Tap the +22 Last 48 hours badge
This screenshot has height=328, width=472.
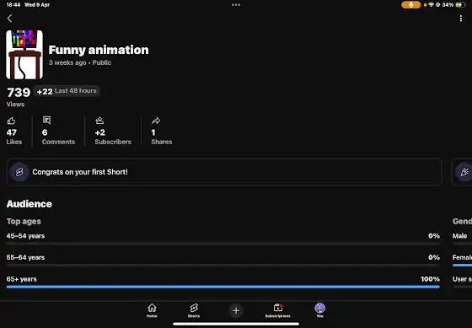[67, 91]
